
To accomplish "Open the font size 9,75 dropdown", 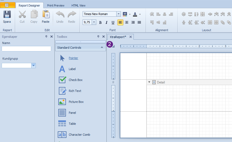I will pos(94,22).
